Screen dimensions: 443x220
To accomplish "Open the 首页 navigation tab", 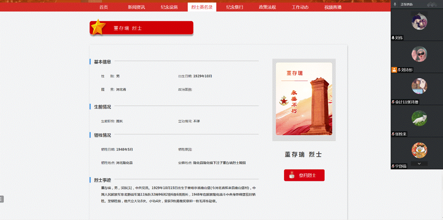I will pyautogui.click(x=104, y=7).
